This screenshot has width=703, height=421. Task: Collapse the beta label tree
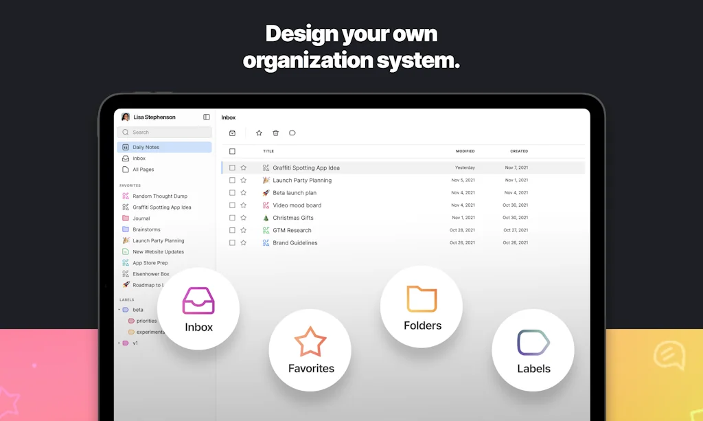(x=119, y=310)
